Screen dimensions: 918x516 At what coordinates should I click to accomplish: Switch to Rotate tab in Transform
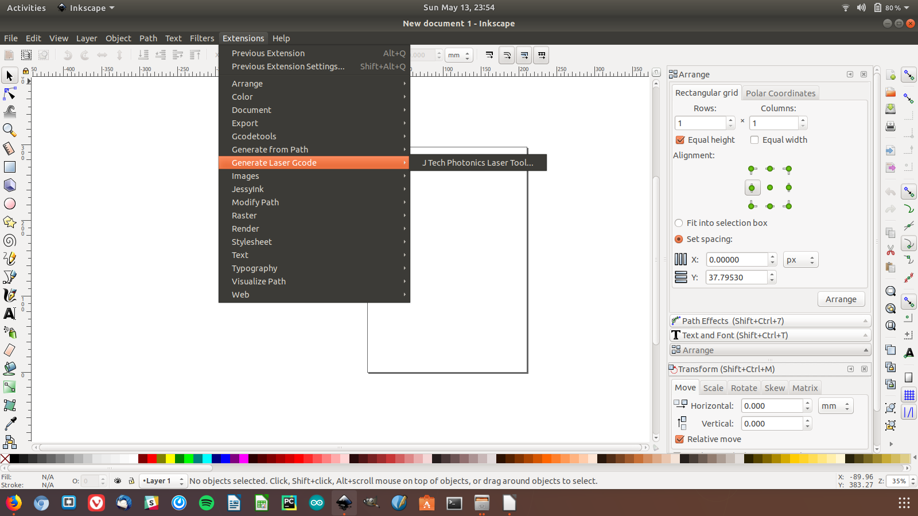[744, 388]
